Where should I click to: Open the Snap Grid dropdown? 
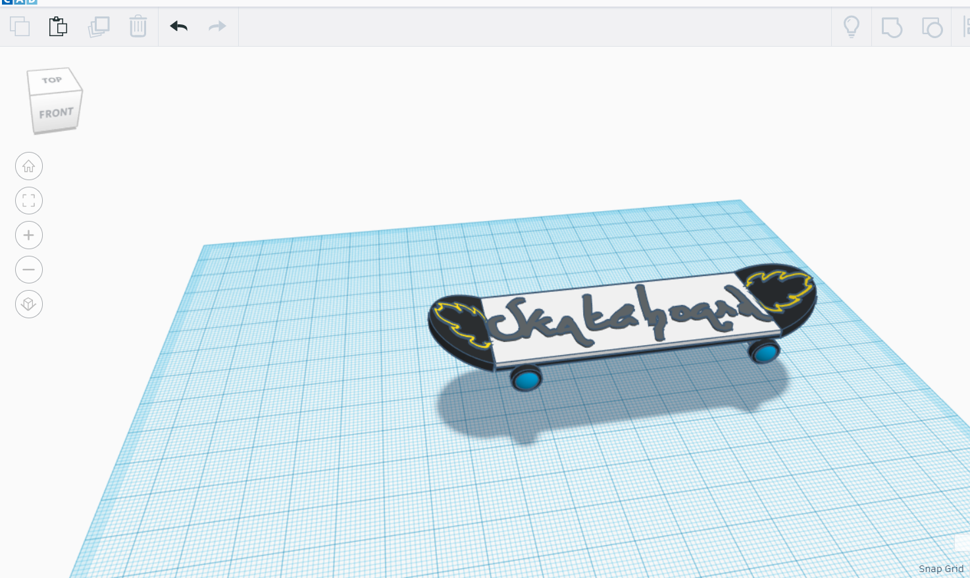(x=940, y=568)
